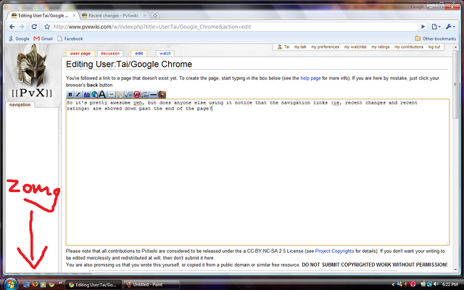The image size is (464, 290).
Task: Click the watch wiki tab
Action: click(165, 53)
